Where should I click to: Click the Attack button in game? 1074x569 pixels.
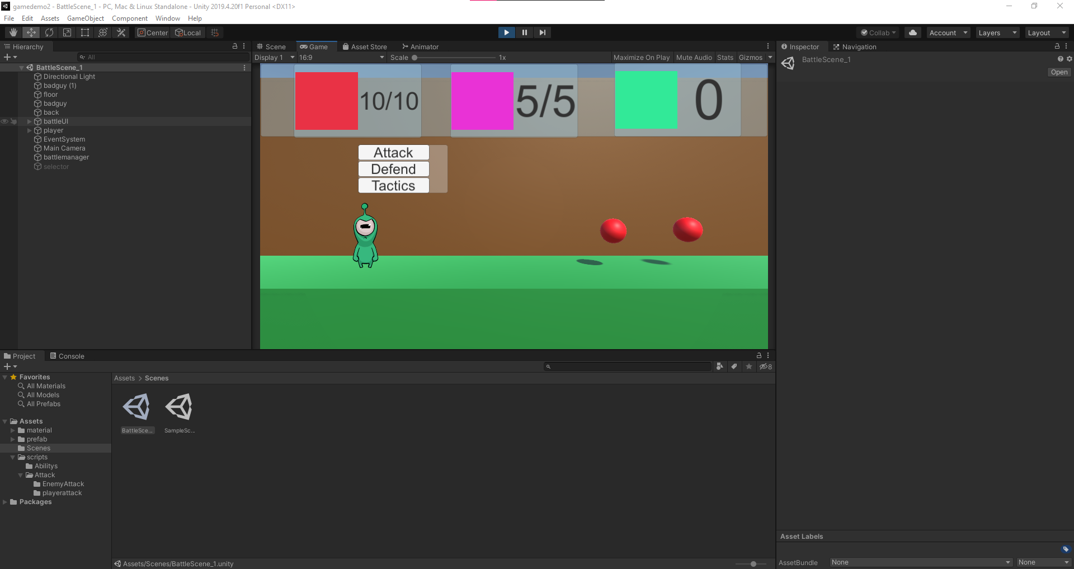click(x=394, y=153)
